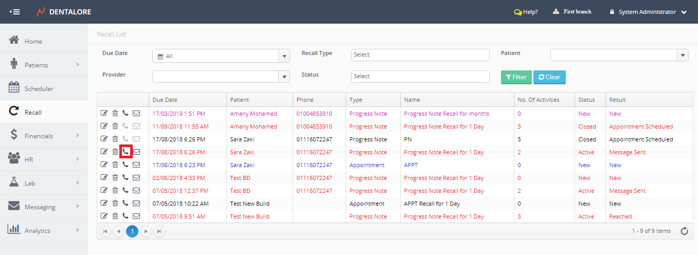Go to Scheduler in the sidebar

[x=39, y=88]
